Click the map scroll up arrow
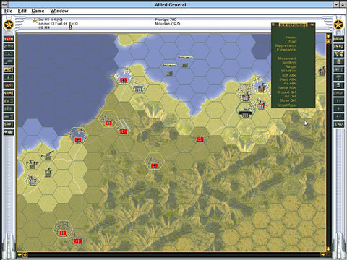 (328, 36)
